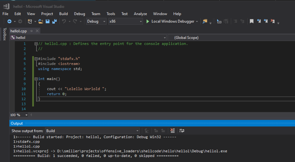Open the Analyze menu
The height and width of the screenshot is (162, 295).
pyautogui.click(x=140, y=14)
